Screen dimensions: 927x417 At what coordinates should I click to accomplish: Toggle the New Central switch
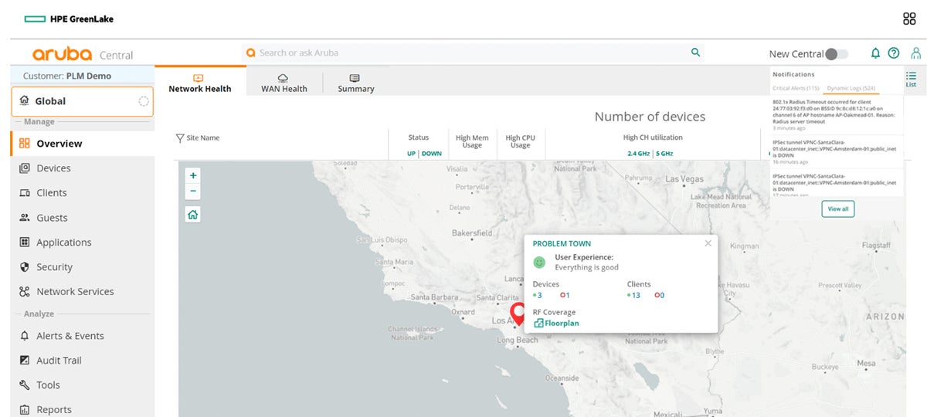[836, 54]
